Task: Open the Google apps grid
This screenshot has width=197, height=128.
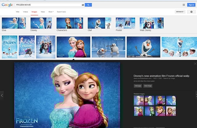Action: pyautogui.click(x=184, y=5)
